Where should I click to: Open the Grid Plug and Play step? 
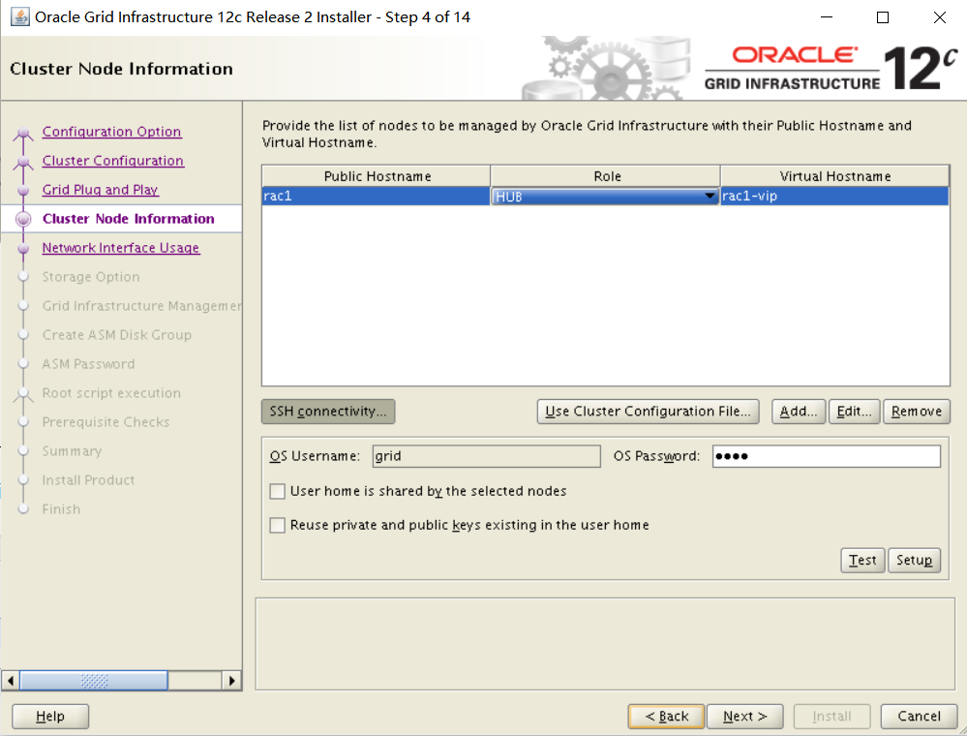pyautogui.click(x=101, y=190)
